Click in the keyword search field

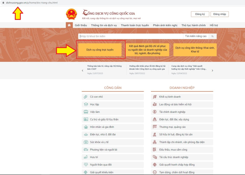pyautogui.click(x=131, y=36)
